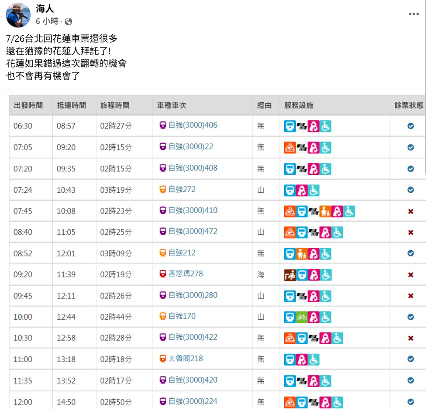
Task: Open train 自強(3000)280 details
Action: tap(193, 295)
